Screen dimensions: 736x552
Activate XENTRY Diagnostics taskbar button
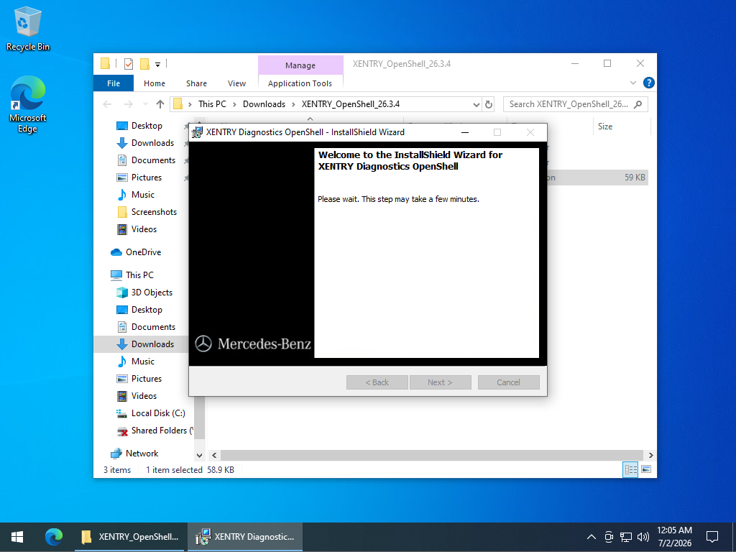point(245,536)
